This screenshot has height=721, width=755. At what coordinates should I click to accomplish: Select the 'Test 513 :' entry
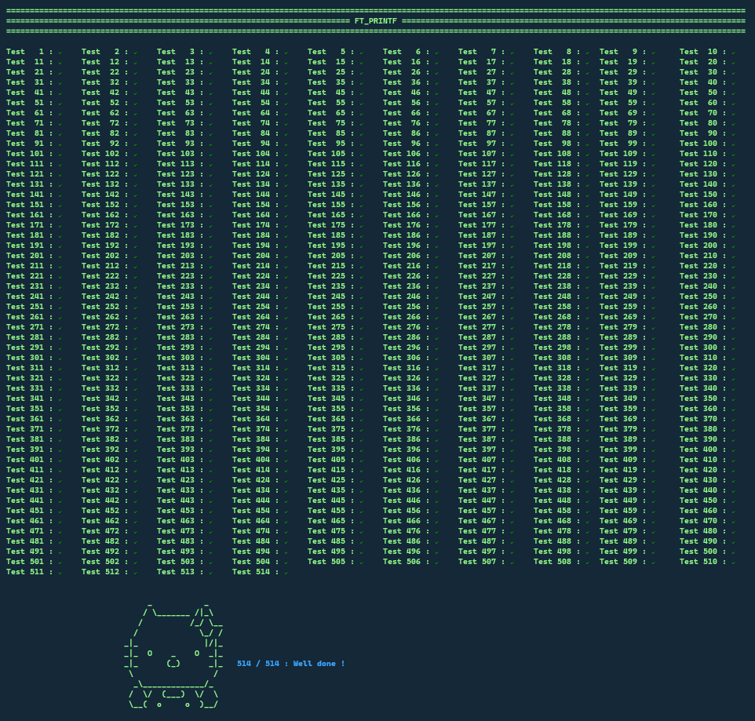(180, 572)
